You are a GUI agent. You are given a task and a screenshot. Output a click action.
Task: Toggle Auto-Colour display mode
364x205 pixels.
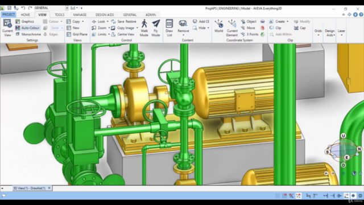click(27, 28)
